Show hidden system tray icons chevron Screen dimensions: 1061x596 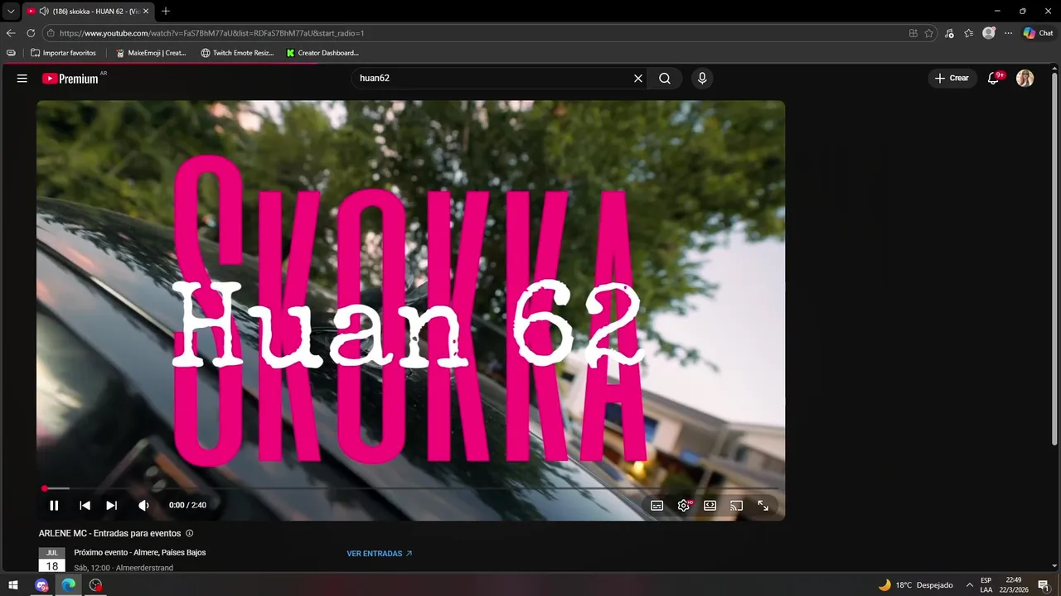(x=969, y=585)
